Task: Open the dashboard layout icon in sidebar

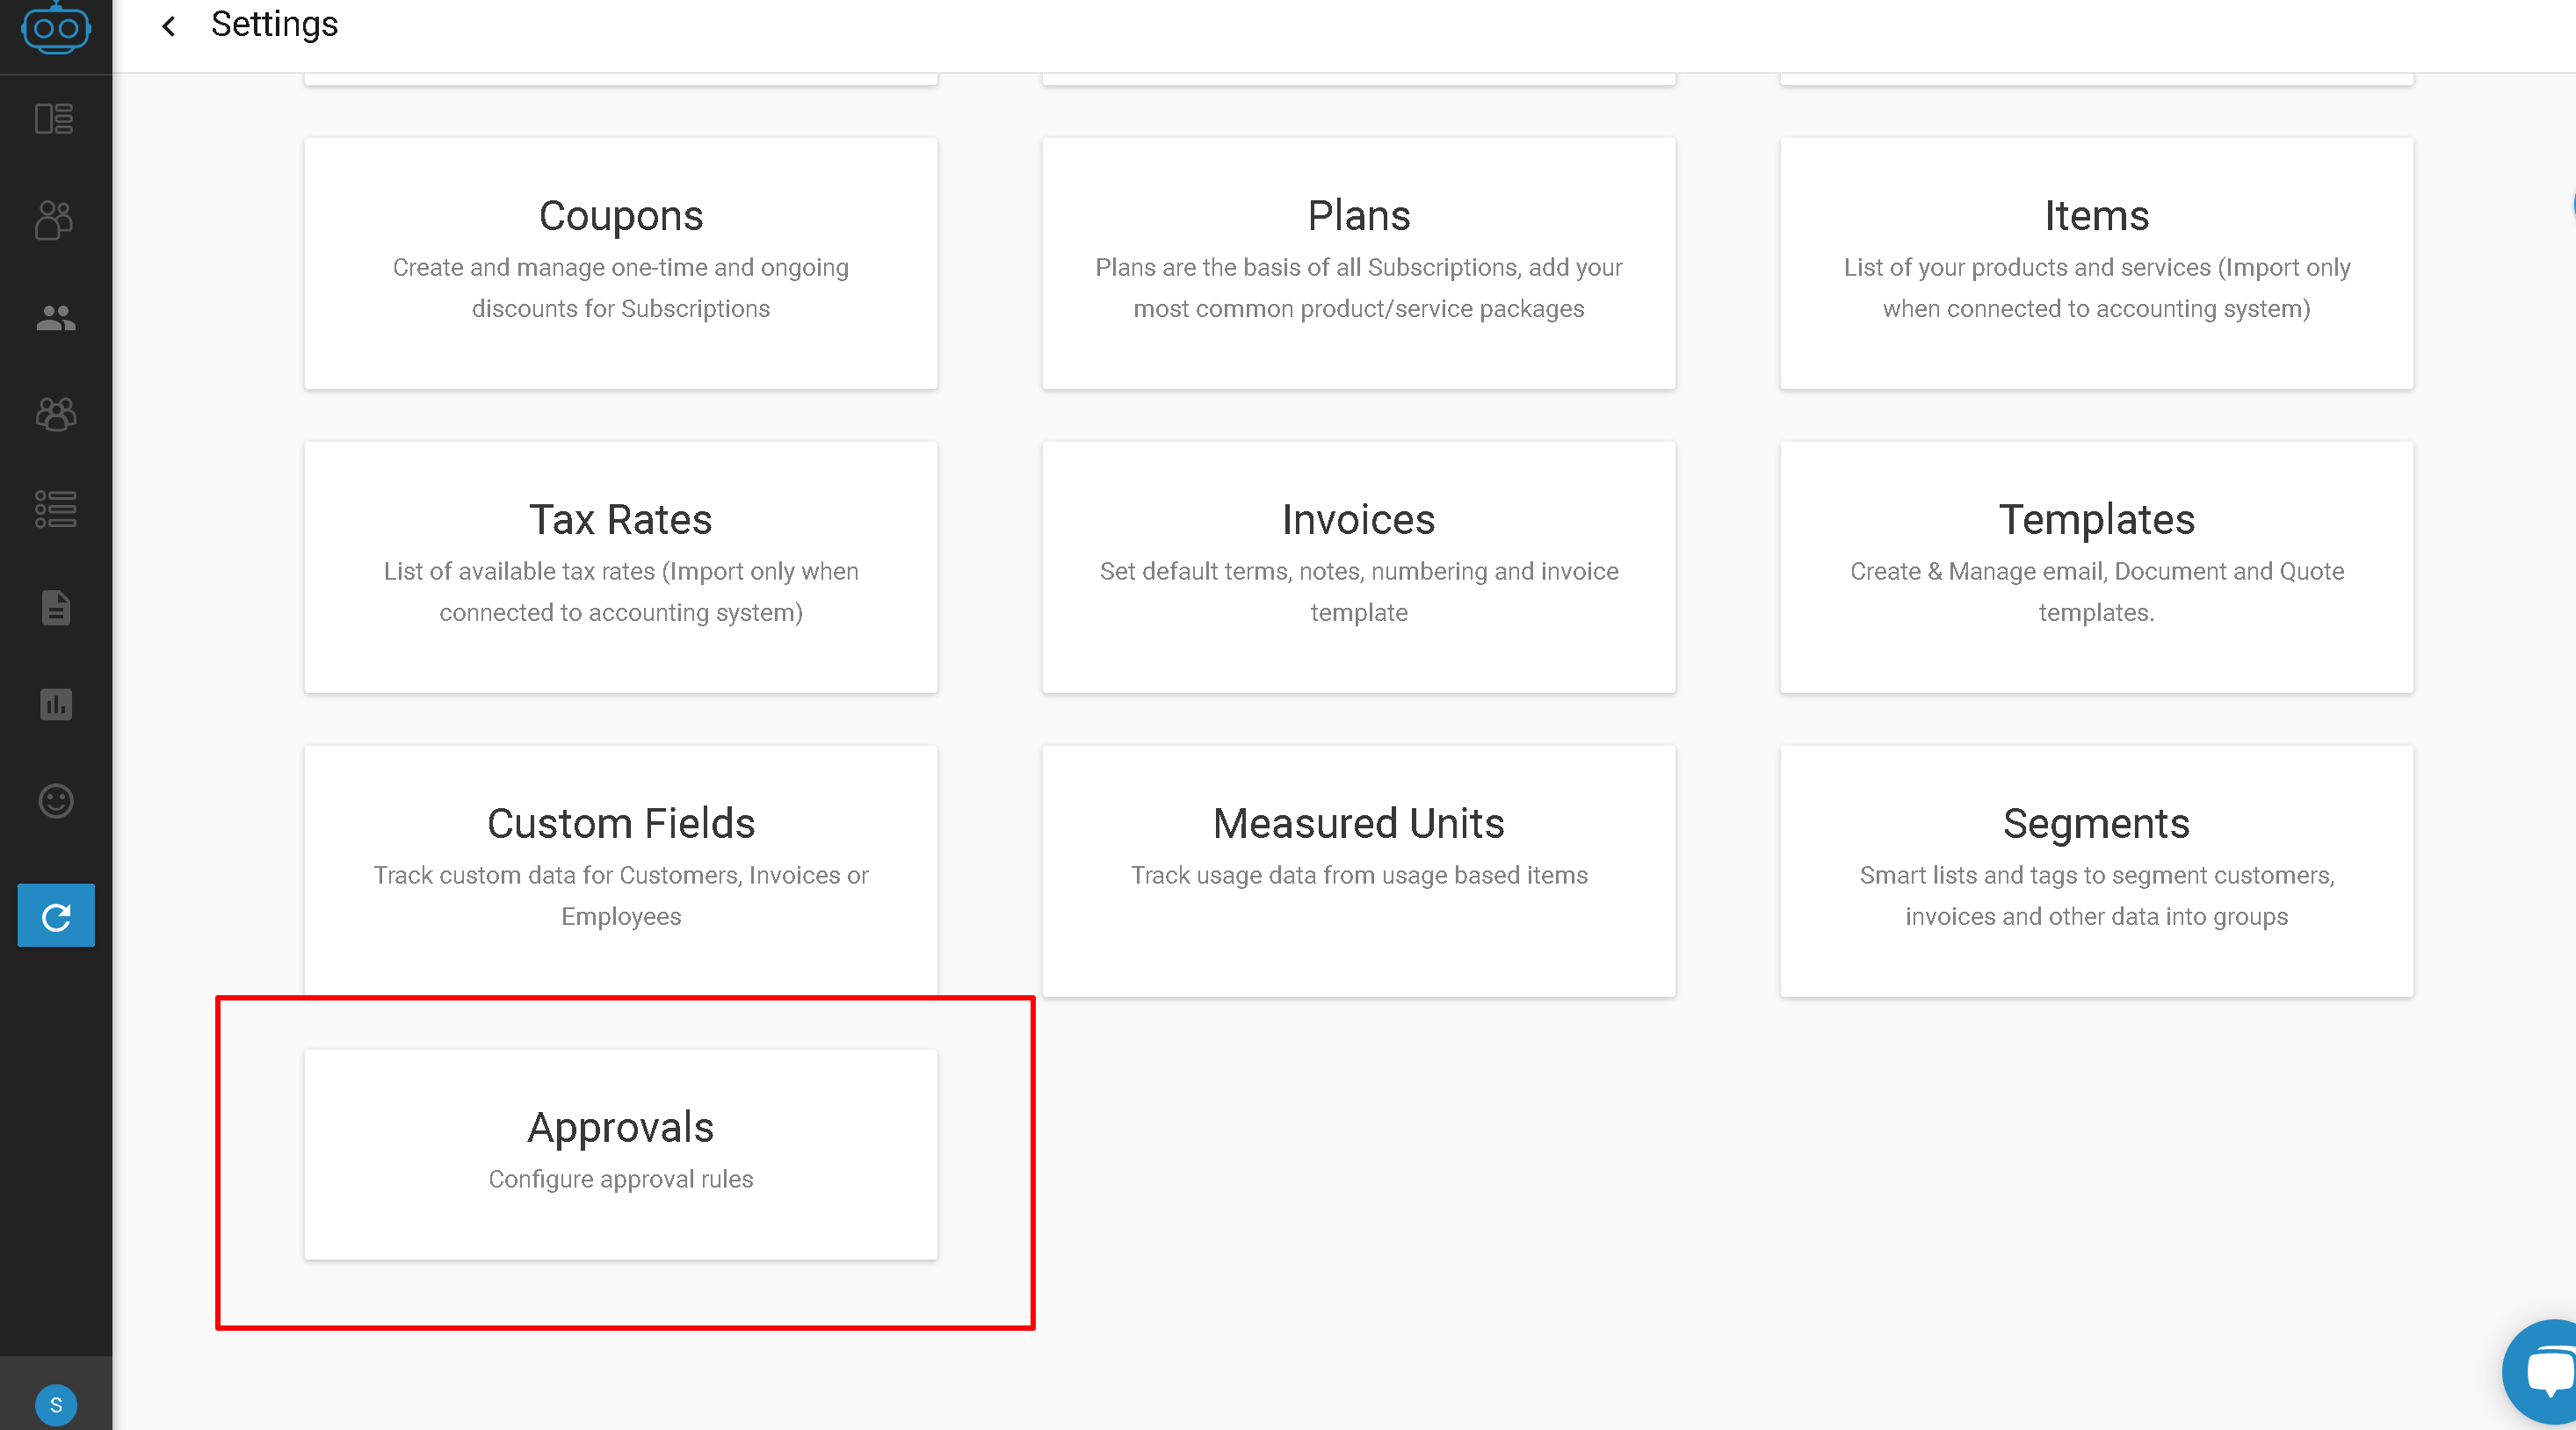Action: tap(55, 119)
